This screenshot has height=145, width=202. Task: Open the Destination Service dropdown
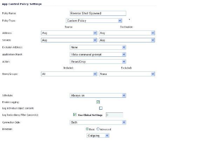point(127,40)
